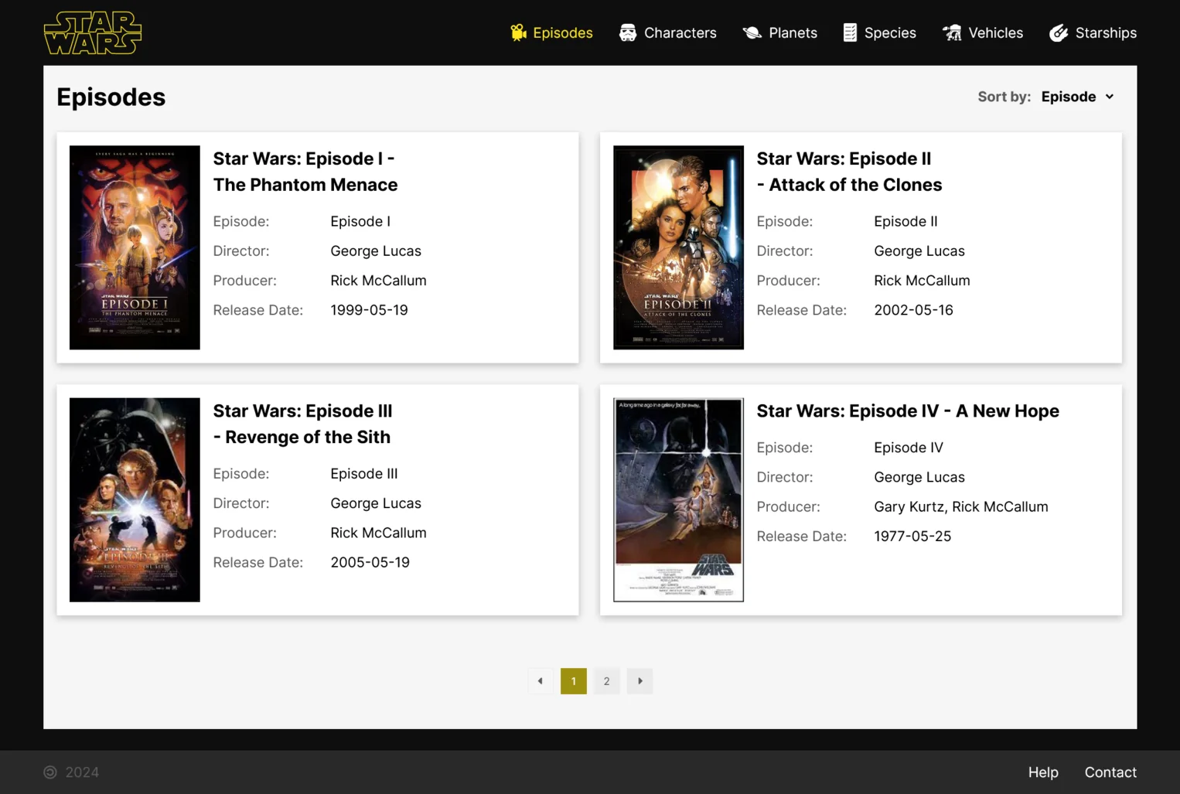Open the Help footer link

(x=1043, y=772)
